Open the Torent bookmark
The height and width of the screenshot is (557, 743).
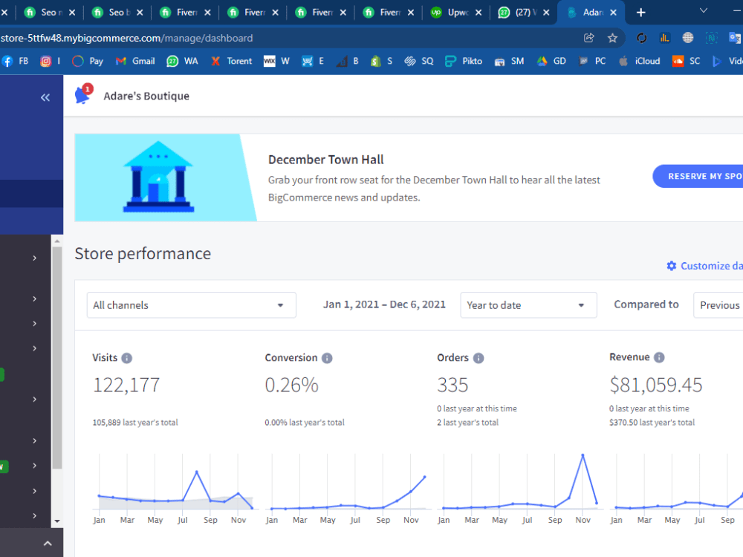[232, 61]
